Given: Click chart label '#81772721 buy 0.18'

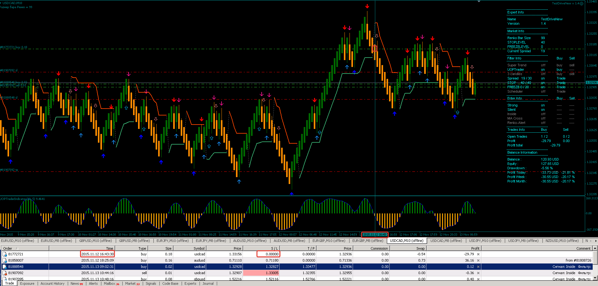Looking at the screenshot, I should 14,47.
